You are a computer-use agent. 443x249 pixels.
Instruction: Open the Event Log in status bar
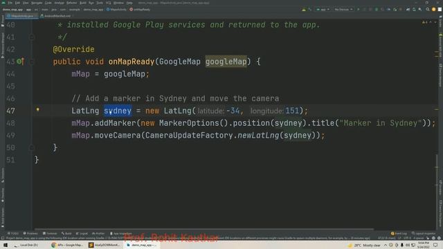tap(399, 234)
